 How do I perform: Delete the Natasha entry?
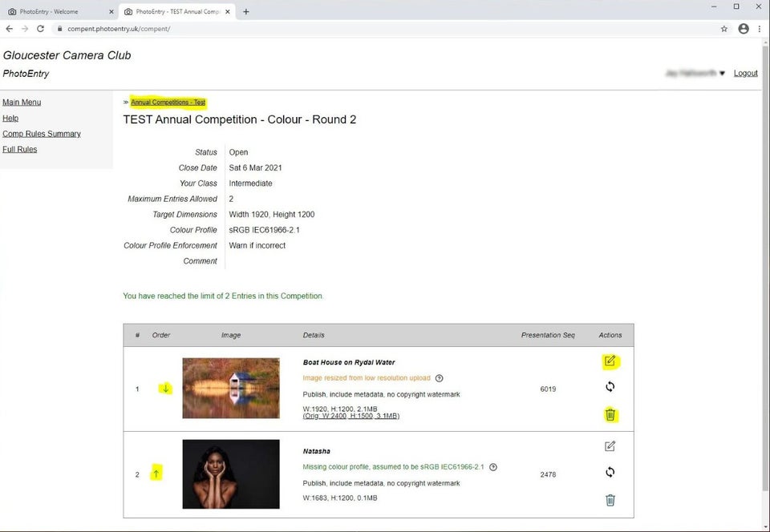click(x=610, y=500)
